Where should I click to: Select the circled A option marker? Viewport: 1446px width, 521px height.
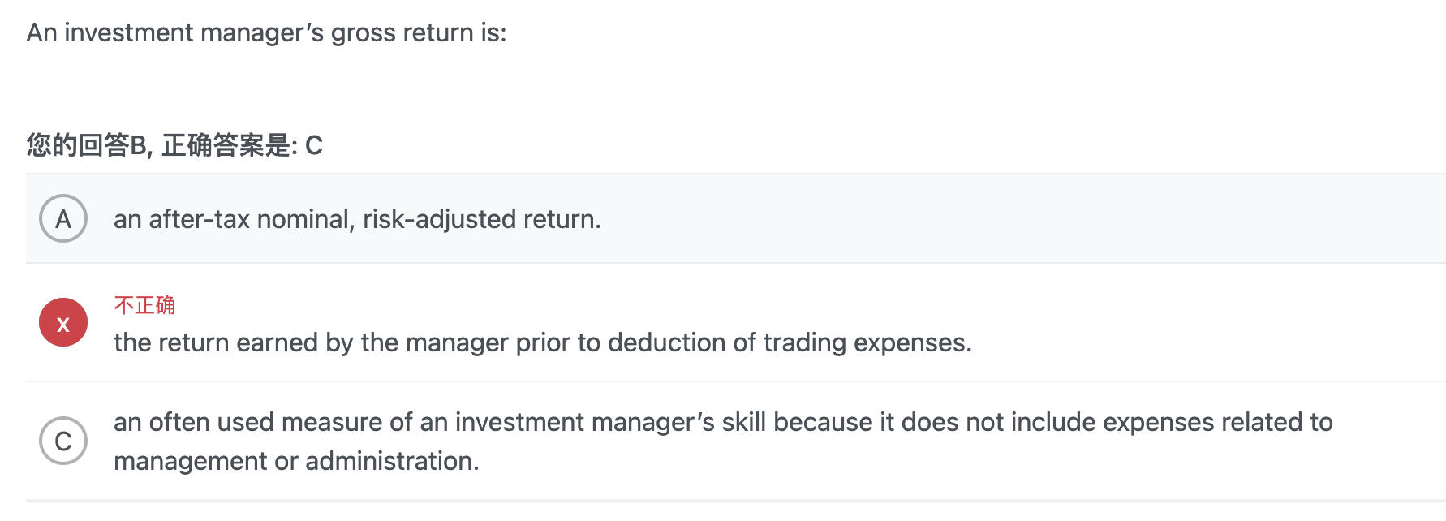[63, 218]
